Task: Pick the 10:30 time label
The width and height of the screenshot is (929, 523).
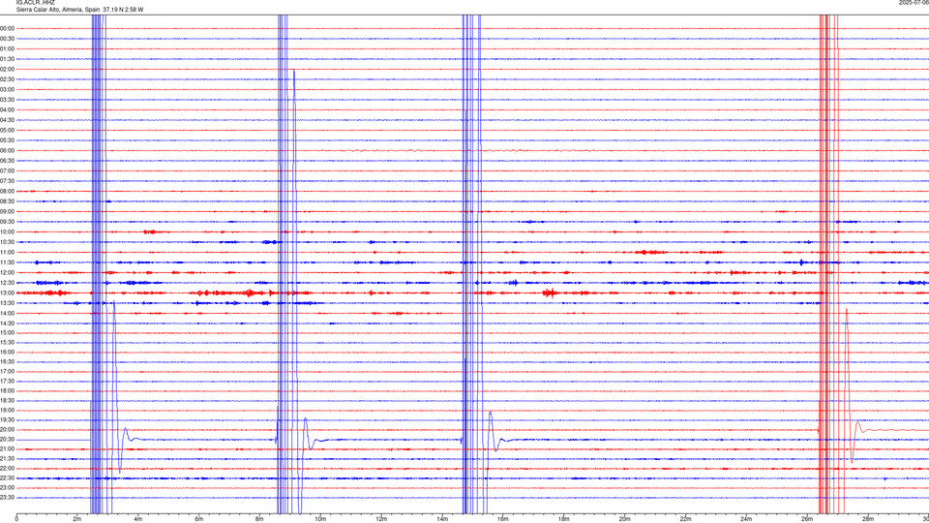Action: (x=7, y=242)
